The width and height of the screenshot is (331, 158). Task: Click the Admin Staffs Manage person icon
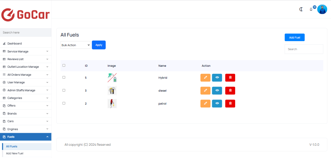click(x=4, y=90)
